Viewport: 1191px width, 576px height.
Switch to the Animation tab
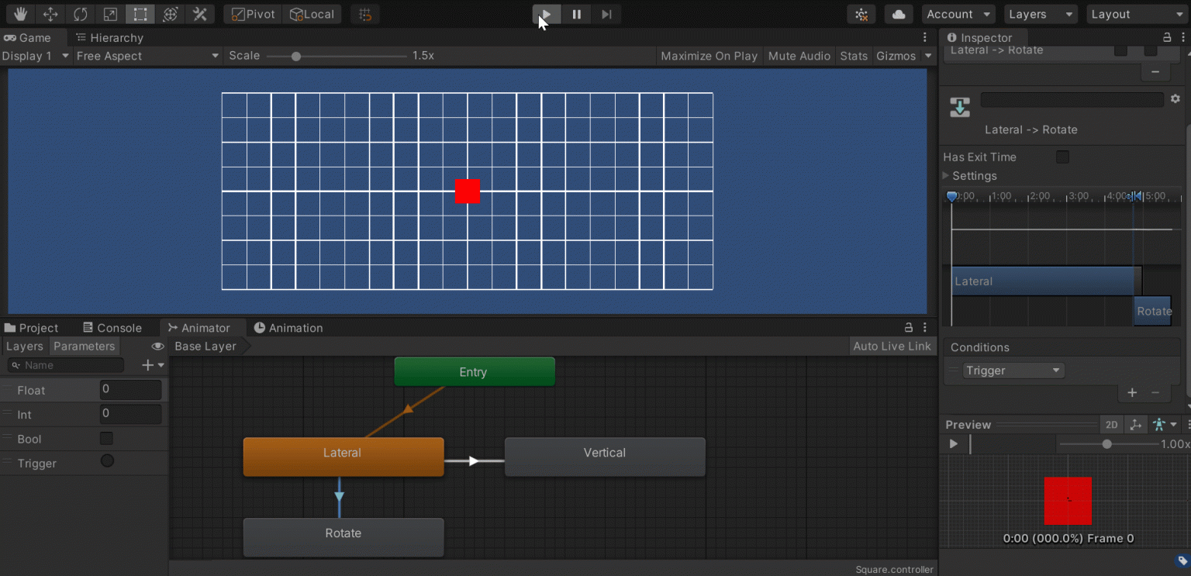pyautogui.click(x=288, y=328)
